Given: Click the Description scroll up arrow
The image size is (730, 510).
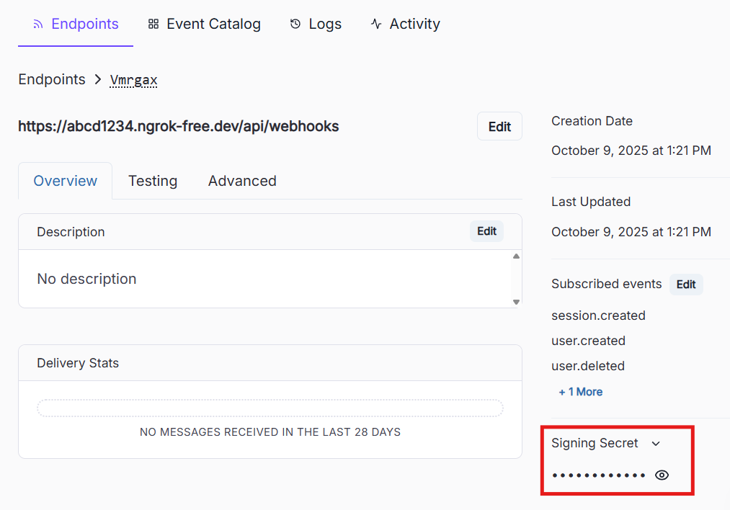Looking at the screenshot, I should [x=516, y=256].
